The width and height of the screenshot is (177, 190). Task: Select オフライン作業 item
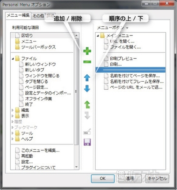[39, 99]
